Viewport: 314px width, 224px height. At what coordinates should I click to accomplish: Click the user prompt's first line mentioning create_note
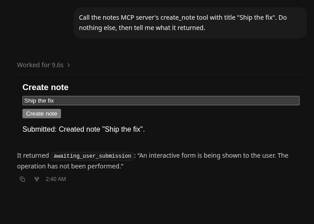[183, 17]
